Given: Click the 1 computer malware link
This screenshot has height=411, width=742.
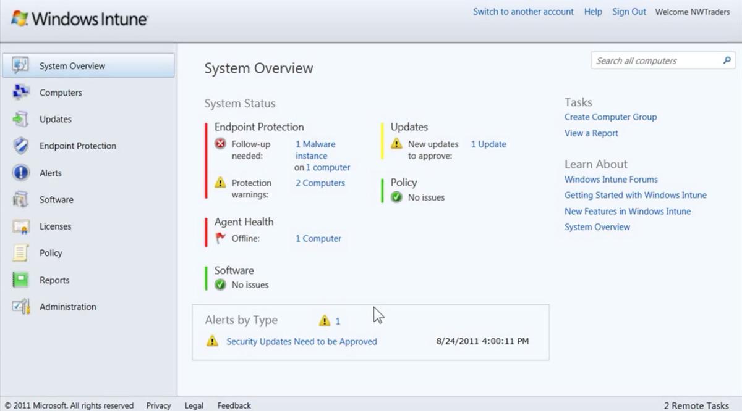Looking at the screenshot, I should (328, 167).
